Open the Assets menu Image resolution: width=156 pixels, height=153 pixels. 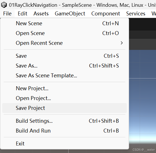tap(41, 13)
